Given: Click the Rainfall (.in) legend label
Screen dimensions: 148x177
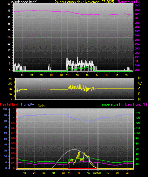Looking at the screenshot, I should coord(9,104).
